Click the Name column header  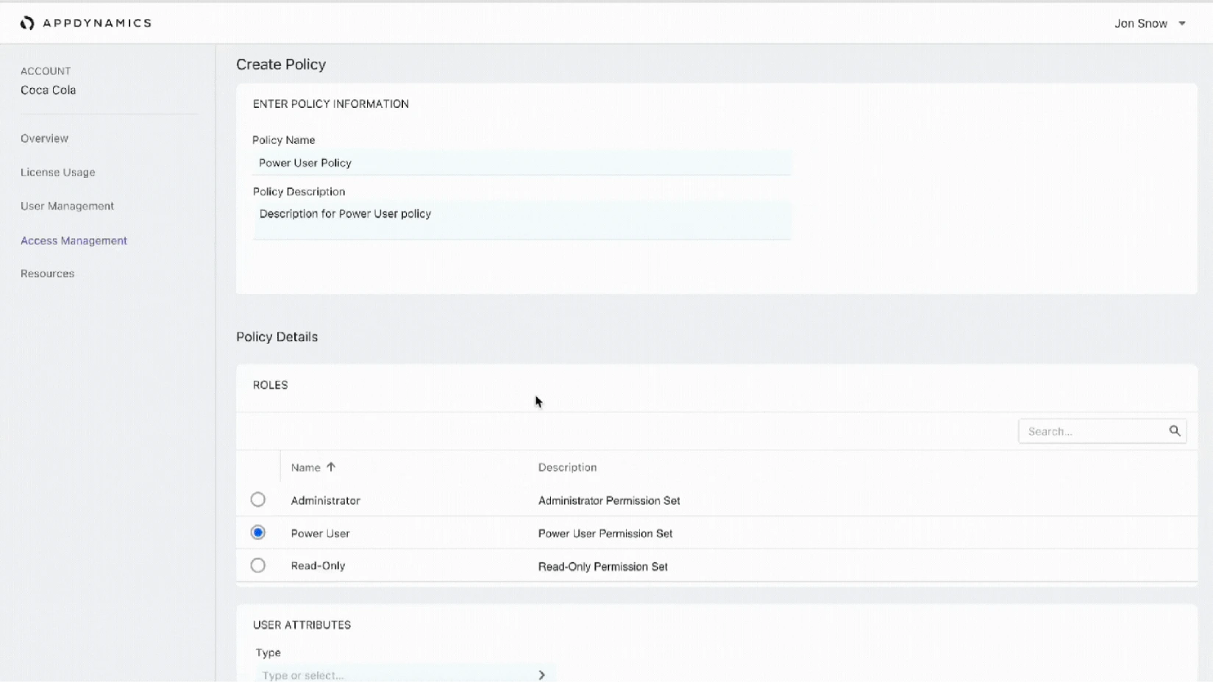tap(305, 467)
